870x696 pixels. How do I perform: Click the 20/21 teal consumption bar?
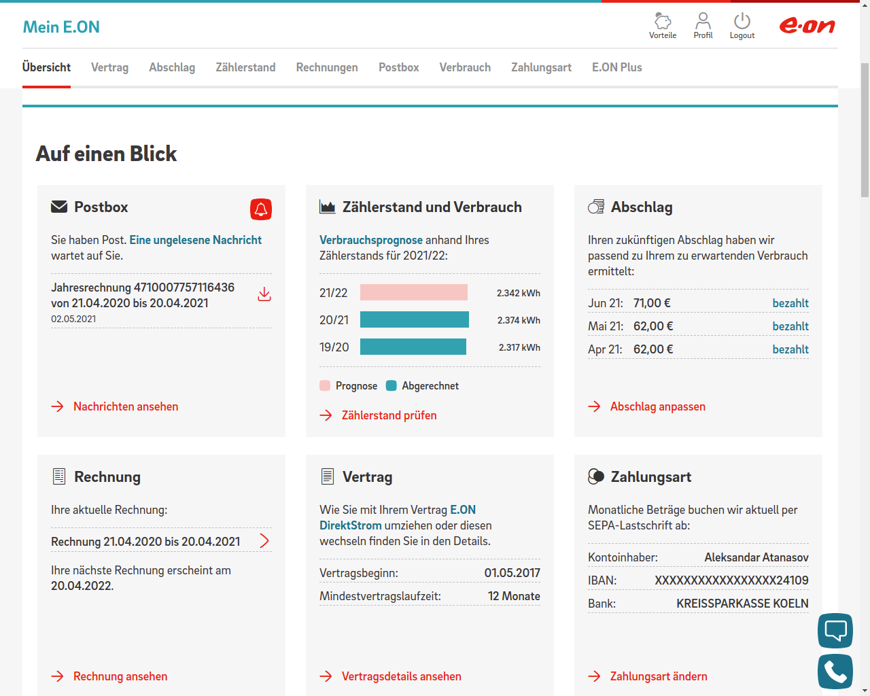point(415,319)
